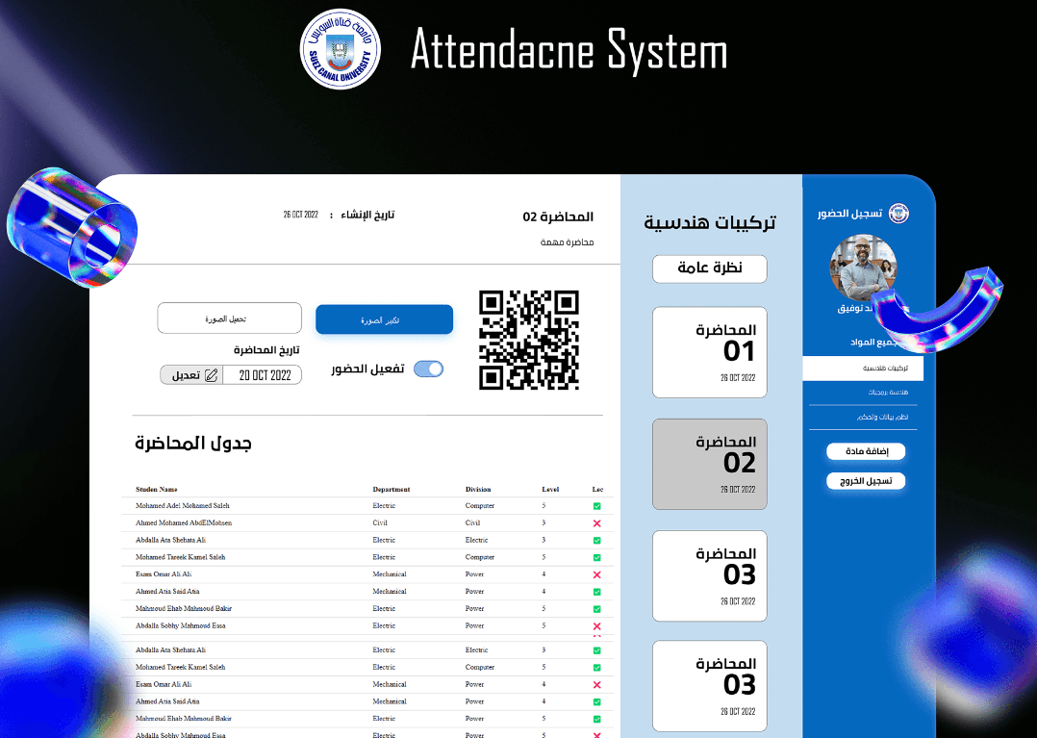Click the 26 OCT 2022 creation date next to تاريخ الإنشاء
This screenshot has width=1037, height=738.
301,215
